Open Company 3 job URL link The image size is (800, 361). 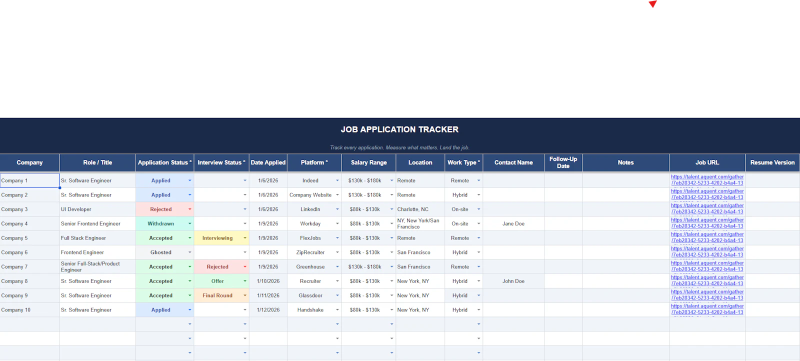click(x=707, y=208)
